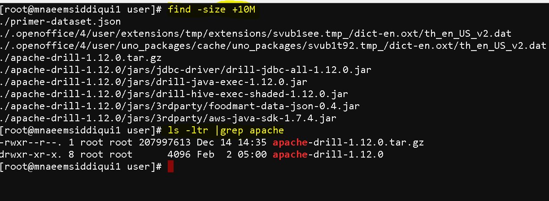Click the svub1see.tmp_ th_en_US_v2.dat line
The height and width of the screenshot is (201, 549).
256,34
